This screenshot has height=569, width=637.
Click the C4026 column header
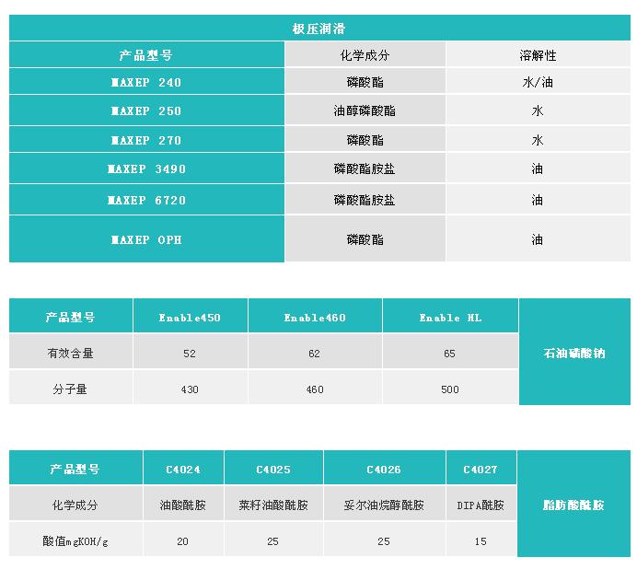click(384, 469)
